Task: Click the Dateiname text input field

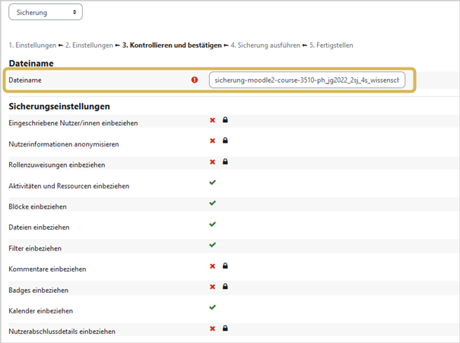Action: [x=307, y=80]
